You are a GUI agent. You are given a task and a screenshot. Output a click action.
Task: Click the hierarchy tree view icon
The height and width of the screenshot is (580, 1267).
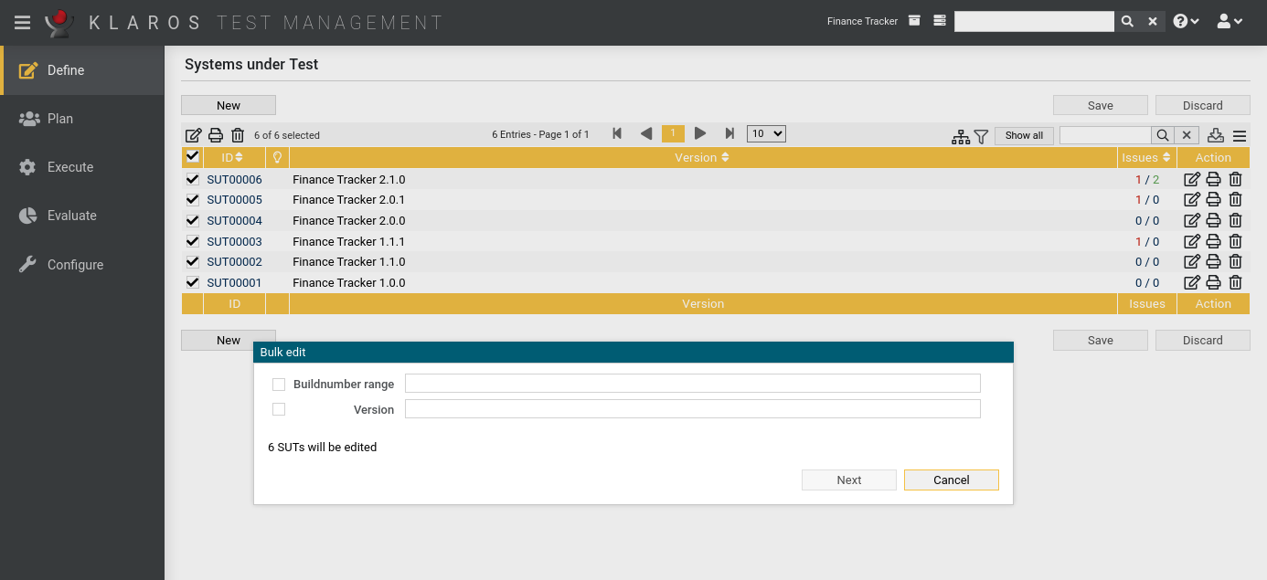pos(960,136)
